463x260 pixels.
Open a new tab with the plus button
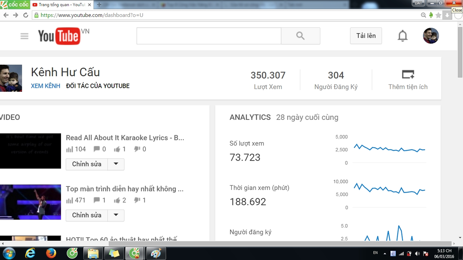pos(99,5)
